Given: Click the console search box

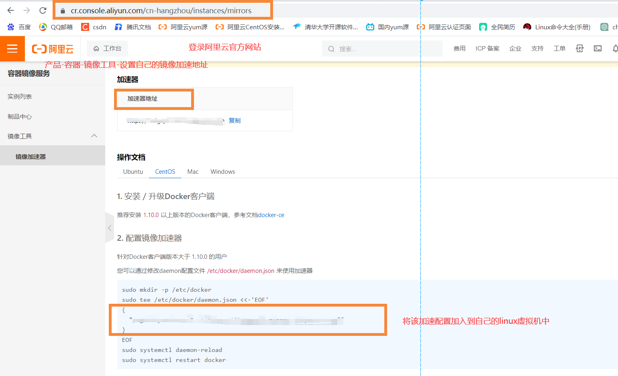Looking at the screenshot, I should [382, 49].
